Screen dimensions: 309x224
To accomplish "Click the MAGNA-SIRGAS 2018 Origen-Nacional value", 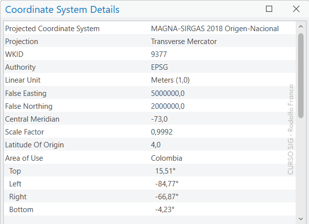I will (215, 29).
